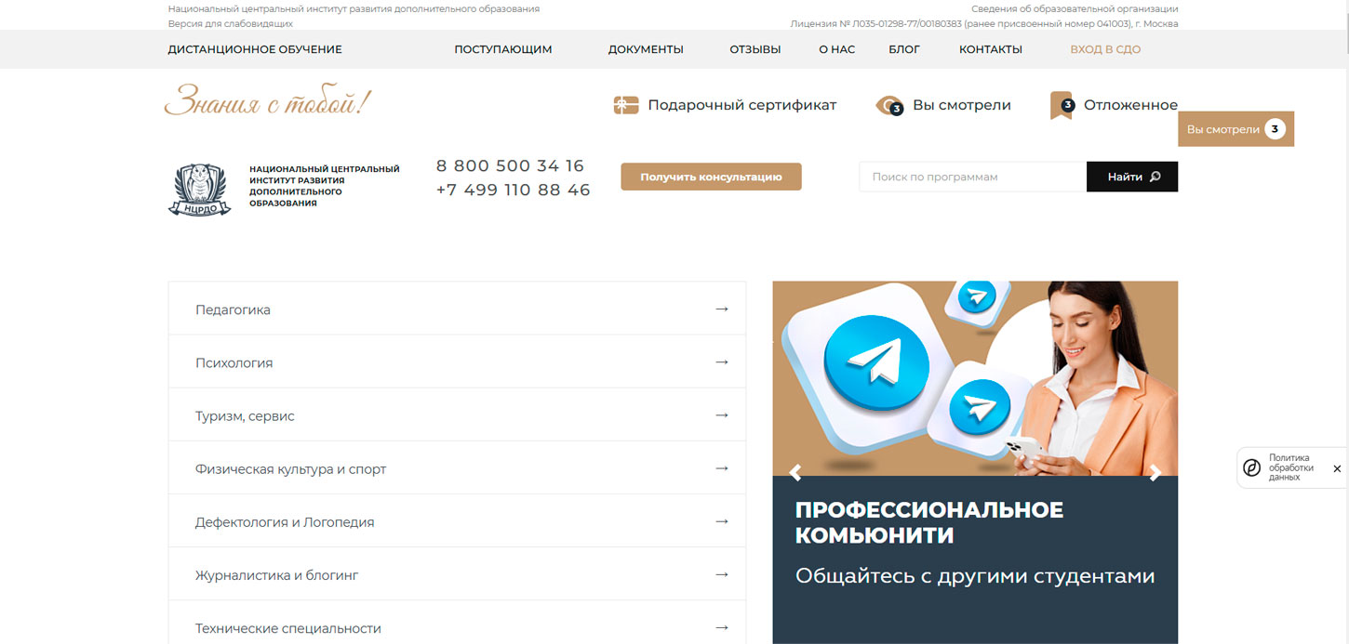The width and height of the screenshot is (1349, 644).
Task: Click top-left institute full name text
Action: (x=354, y=8)
